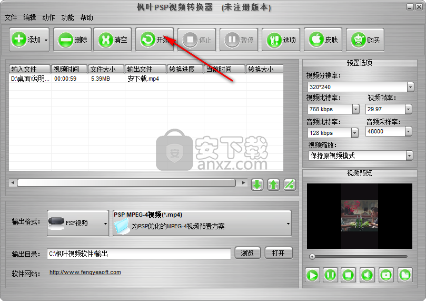The image size is (426, 301).
Task: Expand the 视频帧率 29.97 dropdown
Action: point(408,109)
